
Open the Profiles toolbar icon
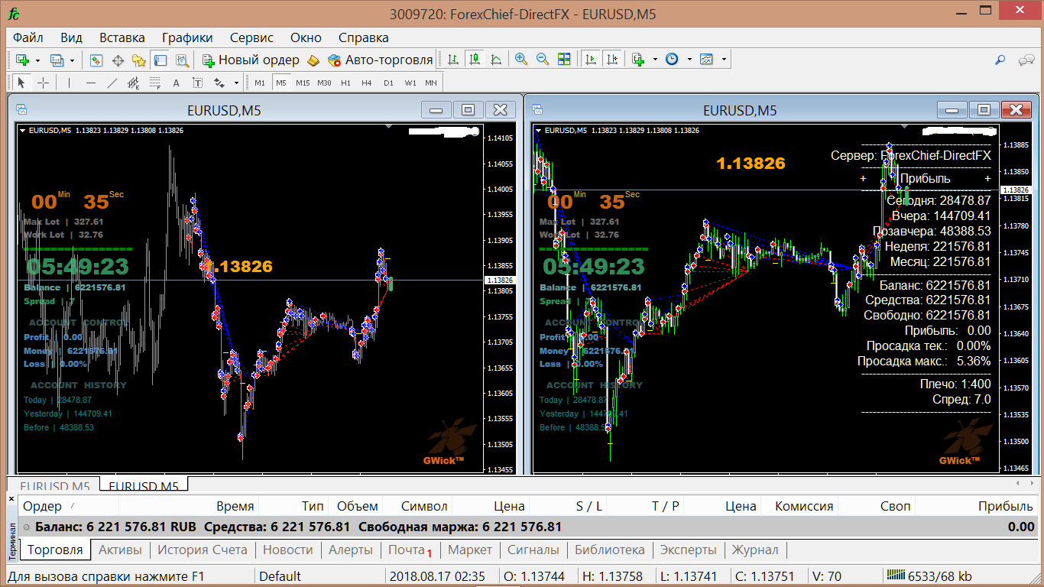57,60
